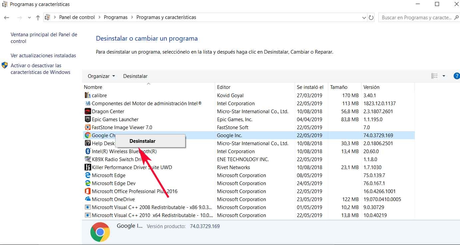
Task: Click the large Chrome logo in details pane
Action: (x=100, y=232)
